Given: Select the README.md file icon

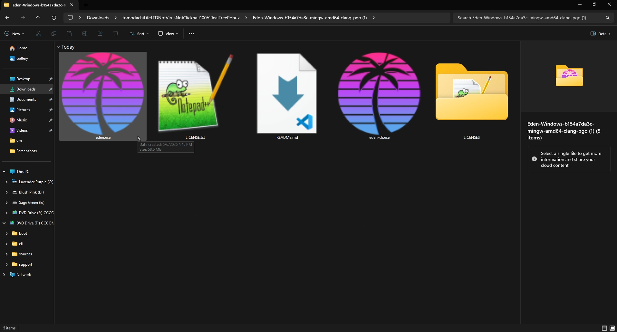Looking at the screenshot, I should [287, 93].
